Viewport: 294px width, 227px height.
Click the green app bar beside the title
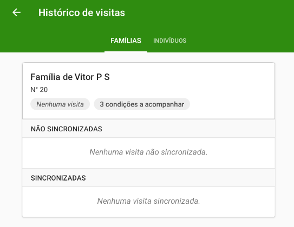point(206,12)
